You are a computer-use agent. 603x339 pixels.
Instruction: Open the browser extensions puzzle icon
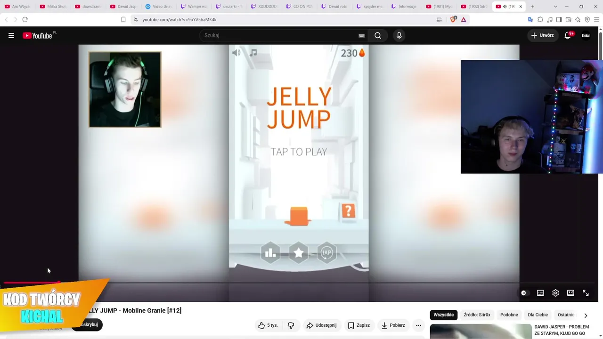click(540, 19)
